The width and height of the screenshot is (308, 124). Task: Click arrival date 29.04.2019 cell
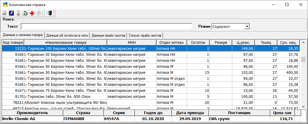click(x=190, y=119)
